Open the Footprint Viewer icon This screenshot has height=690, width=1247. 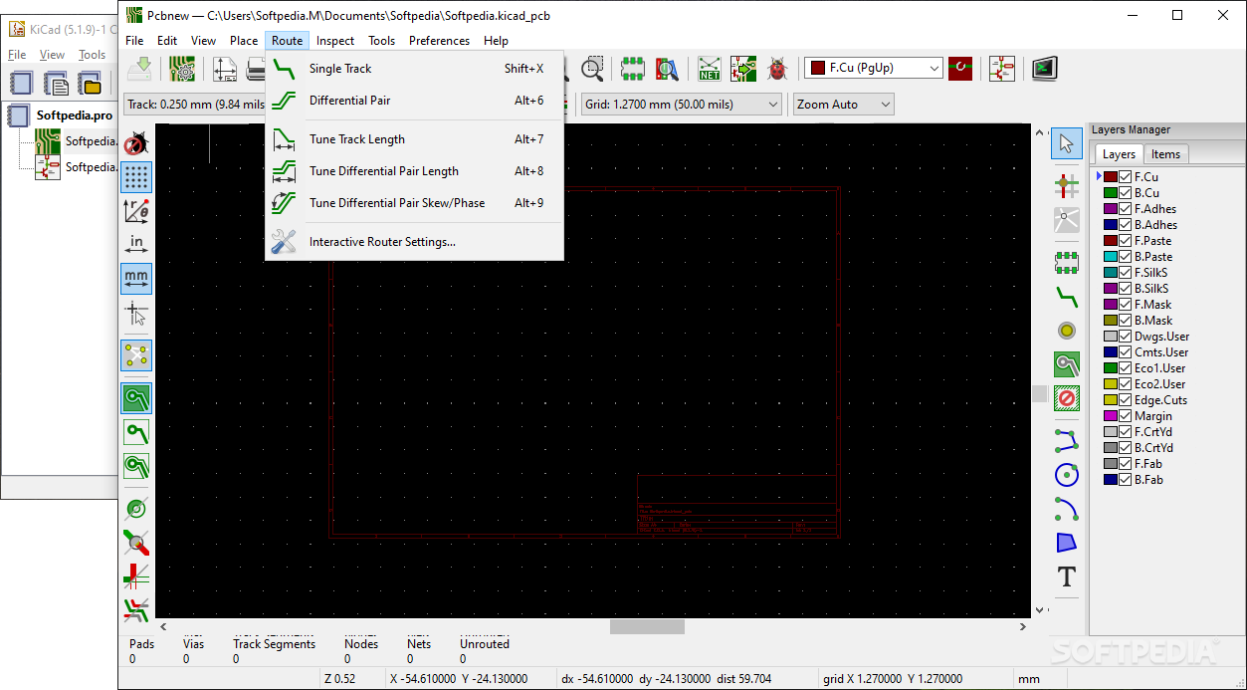(667, 69)
